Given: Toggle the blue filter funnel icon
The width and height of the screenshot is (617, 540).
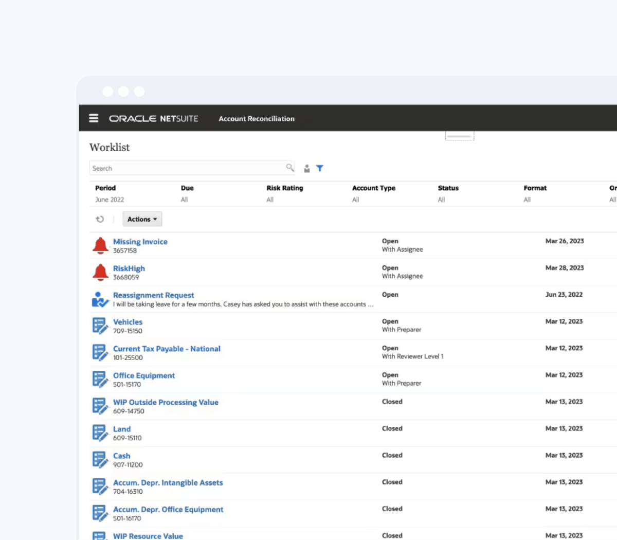Looking at the screenshot, I should tap(320, 168).
